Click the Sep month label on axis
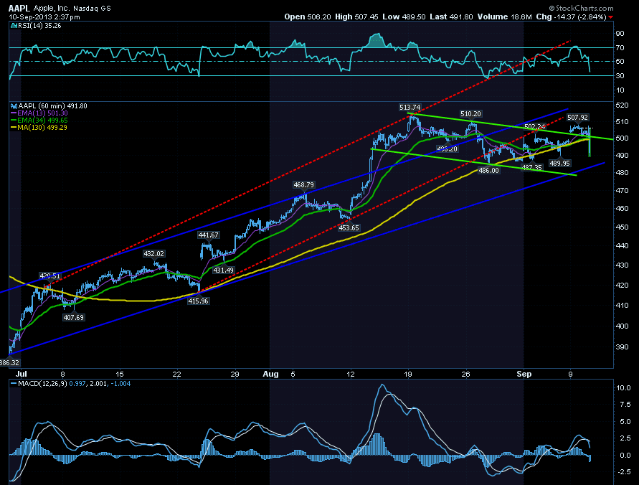Viewport: 639px width, 485px height. click(x=524, y=374)
